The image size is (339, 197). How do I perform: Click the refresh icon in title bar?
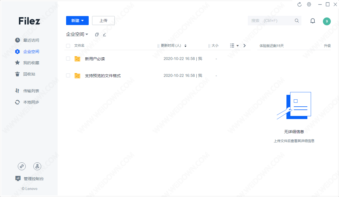(300, 5)
